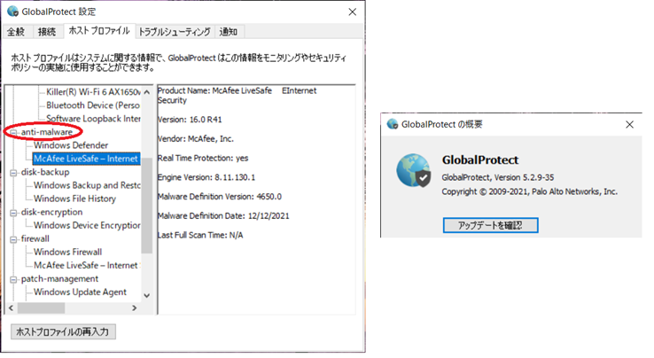Click the GlobalProtect overview window title icon
Viewport: 654px width, 358px height.
point(393,124)
